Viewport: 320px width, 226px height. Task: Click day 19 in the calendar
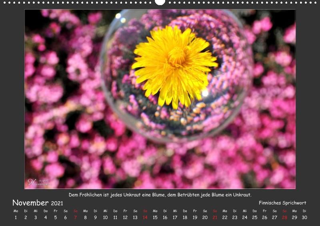coord(195,218)
